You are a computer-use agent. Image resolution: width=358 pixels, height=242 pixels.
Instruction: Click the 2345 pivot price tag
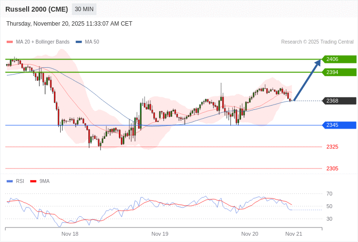click(339, 125)
